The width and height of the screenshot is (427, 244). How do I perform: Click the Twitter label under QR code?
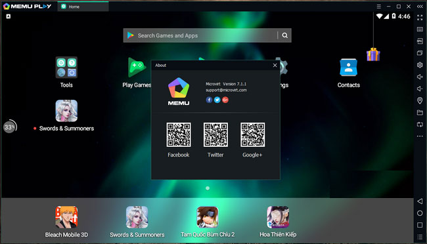pos(215,155)
